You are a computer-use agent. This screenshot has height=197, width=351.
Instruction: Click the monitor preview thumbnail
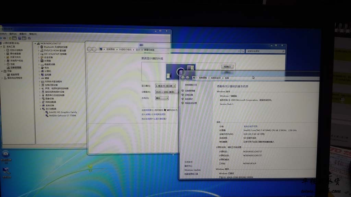click(x=181, y=72)
